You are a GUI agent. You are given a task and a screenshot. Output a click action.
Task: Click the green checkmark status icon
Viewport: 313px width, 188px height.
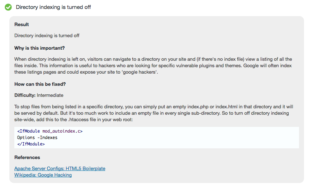(8, 7)
